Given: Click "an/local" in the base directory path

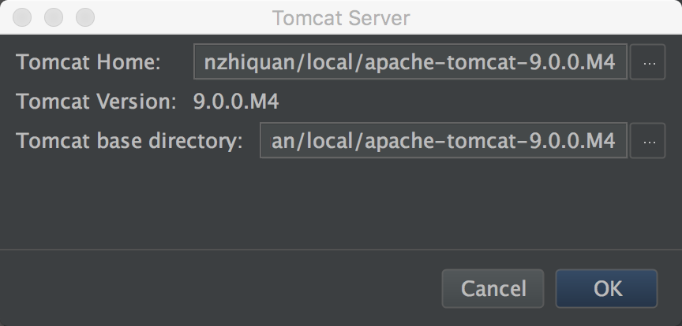Looking at the screenshot, I should pyautogui.click(x=309, y=141).
